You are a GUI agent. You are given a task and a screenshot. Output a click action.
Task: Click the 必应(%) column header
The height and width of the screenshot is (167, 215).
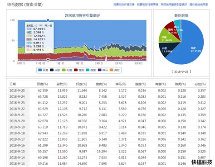(200, 84)
